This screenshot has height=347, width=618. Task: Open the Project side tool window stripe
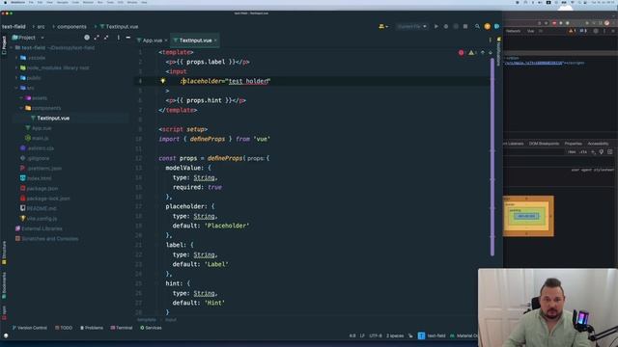(x=4, y=45)
